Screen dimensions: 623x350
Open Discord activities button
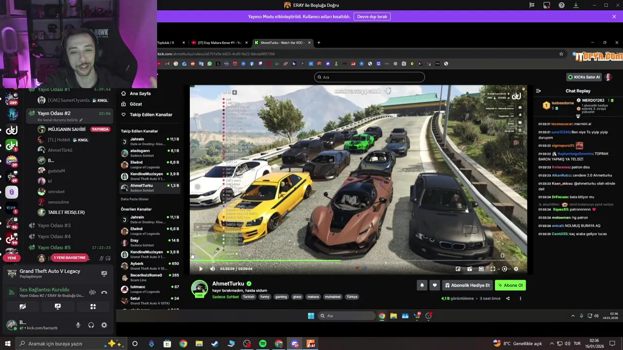click(93, 307)
